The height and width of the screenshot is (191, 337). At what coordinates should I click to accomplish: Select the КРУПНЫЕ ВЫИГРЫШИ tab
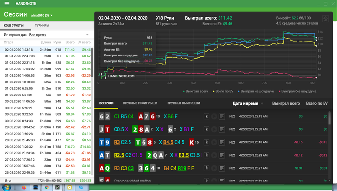pos(183,103)
